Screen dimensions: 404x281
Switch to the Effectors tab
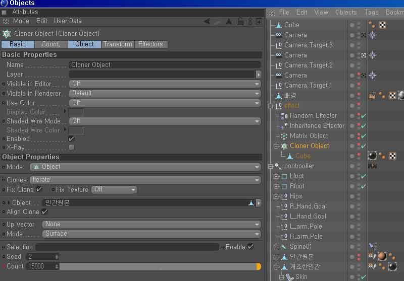tap(151, 44)
